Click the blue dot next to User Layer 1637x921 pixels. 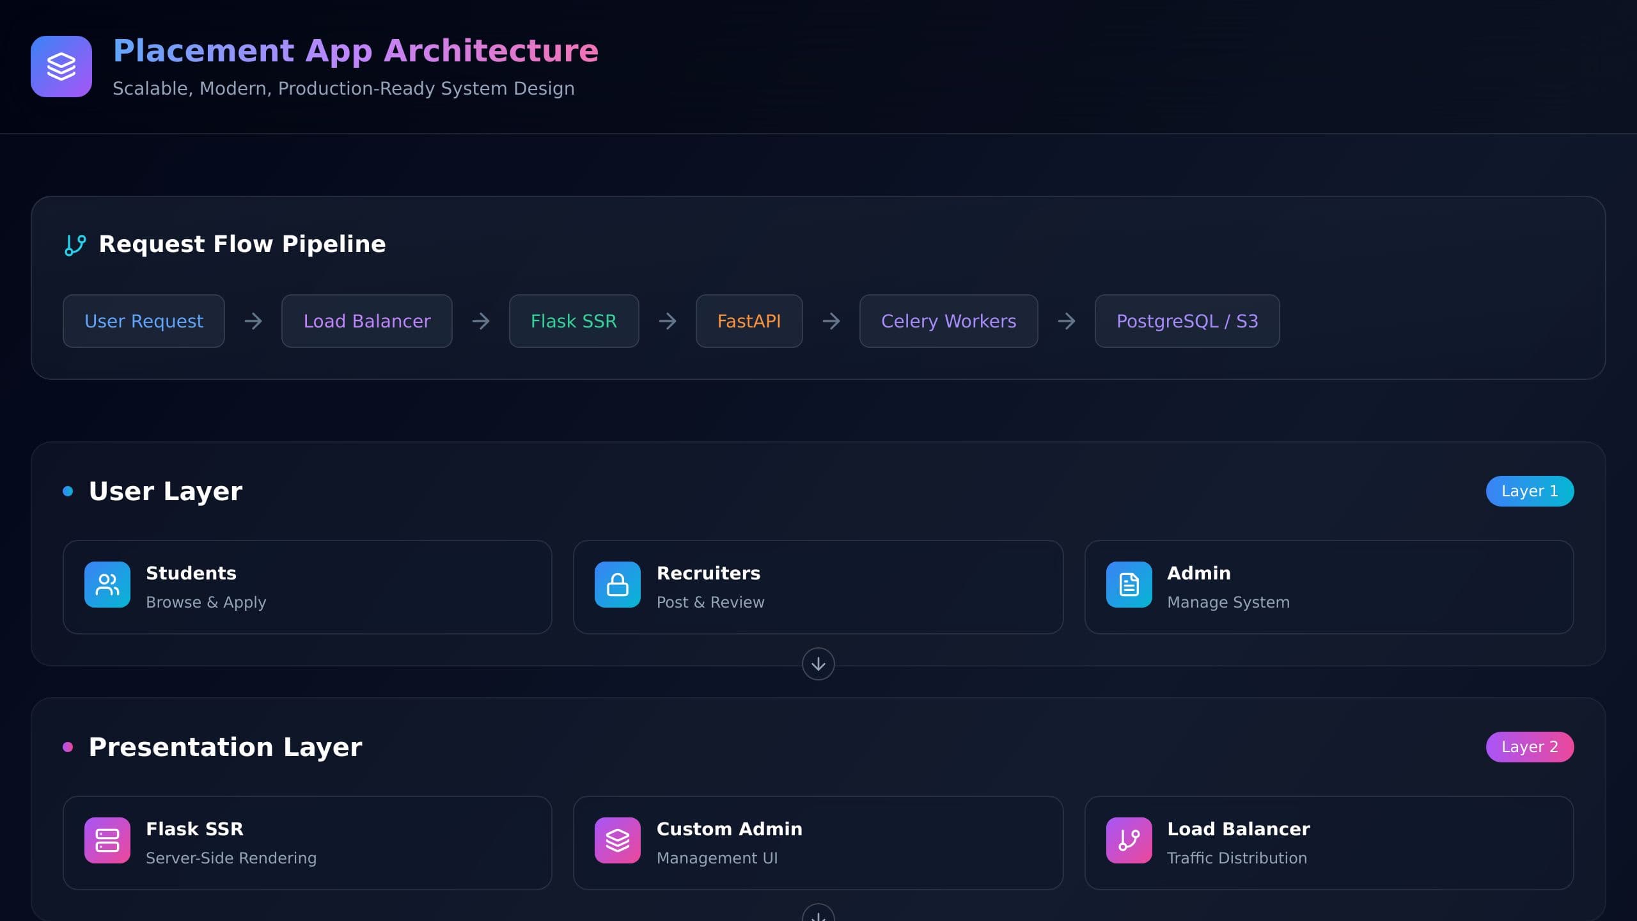click(x=68, y=491)
